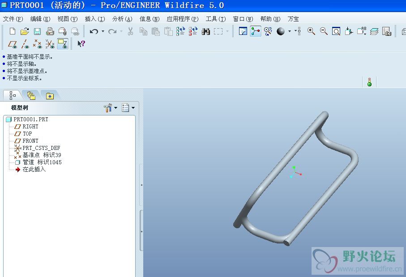This screenshot has width=406, height=277.
Task: Click the regenerate model icon
Action: point(180,31)
